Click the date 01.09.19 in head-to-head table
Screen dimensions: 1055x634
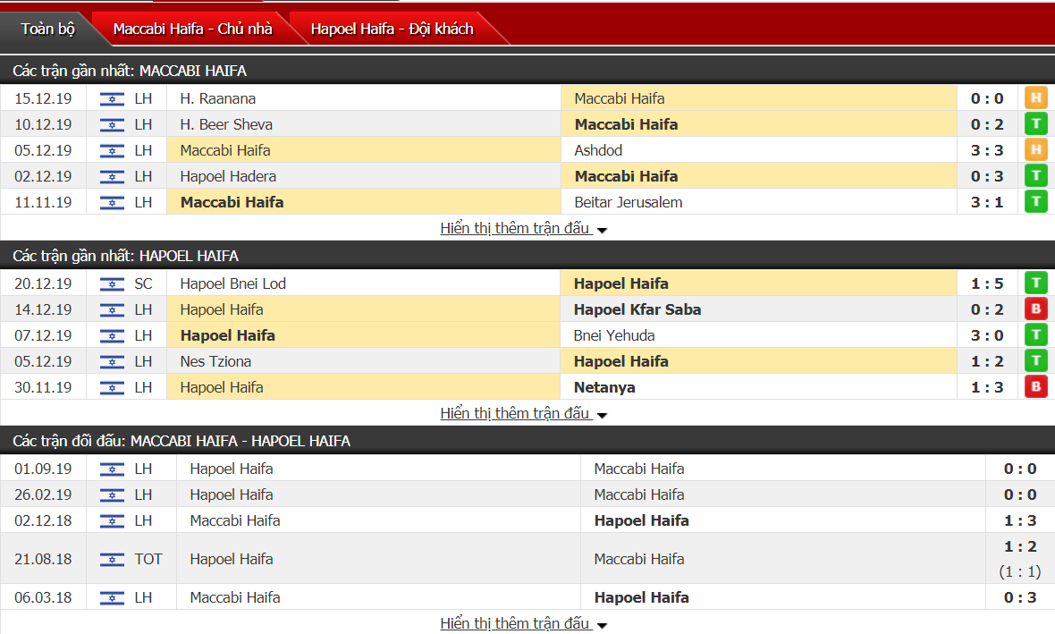[43, 469]
